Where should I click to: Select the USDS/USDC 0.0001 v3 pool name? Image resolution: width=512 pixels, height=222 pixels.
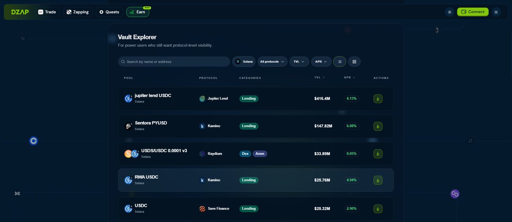point(164,150)
